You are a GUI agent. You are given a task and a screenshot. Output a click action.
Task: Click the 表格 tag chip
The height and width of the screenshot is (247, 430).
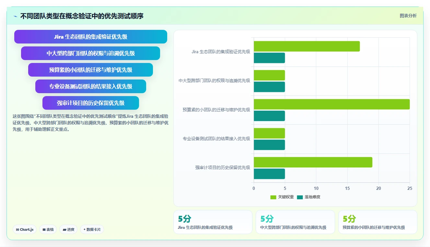(48, 229)
